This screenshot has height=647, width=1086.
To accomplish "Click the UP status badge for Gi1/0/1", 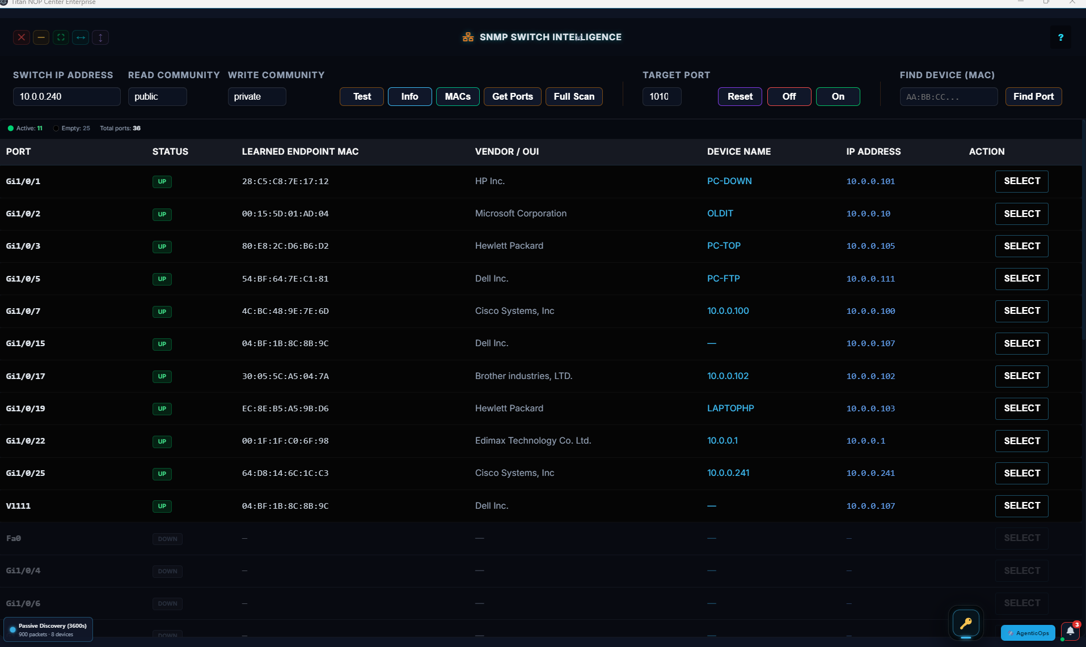I will pyautogui.click(x=162, y=182).
